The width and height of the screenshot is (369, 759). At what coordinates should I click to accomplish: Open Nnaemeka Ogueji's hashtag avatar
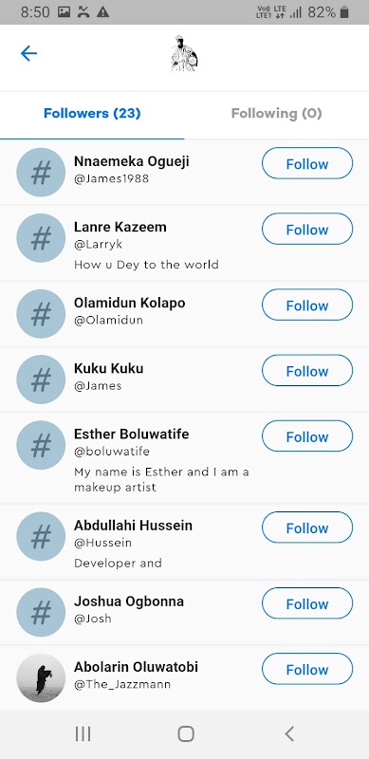tap(41, 173)
